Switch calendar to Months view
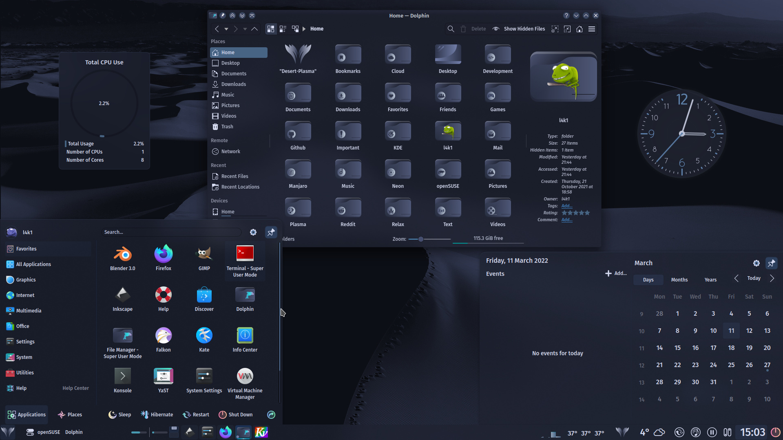 pos(679,280)
